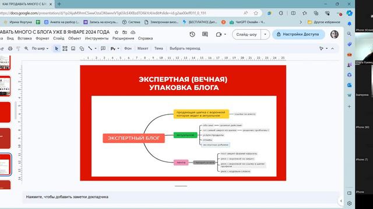Open Edge collections icon
Screen dimensions: 373x209
pos(316,13)
